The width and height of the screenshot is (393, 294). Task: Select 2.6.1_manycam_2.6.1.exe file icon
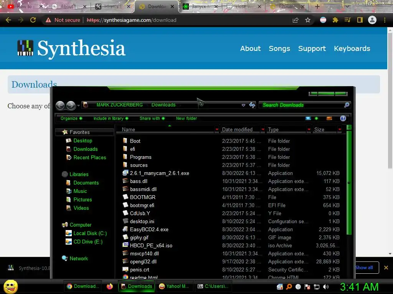pyautogui.click(x=125, y=173)
